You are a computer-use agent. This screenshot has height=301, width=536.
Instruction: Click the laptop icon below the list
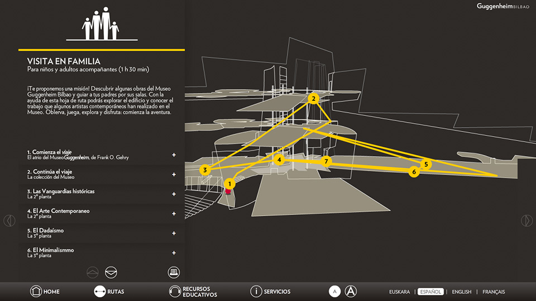174,272
